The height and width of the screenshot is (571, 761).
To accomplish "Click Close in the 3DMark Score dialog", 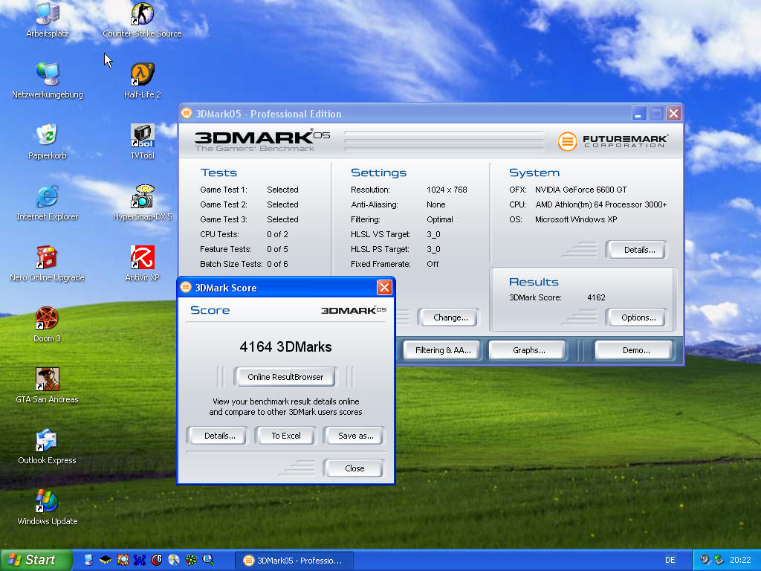I will click(354, 468).
